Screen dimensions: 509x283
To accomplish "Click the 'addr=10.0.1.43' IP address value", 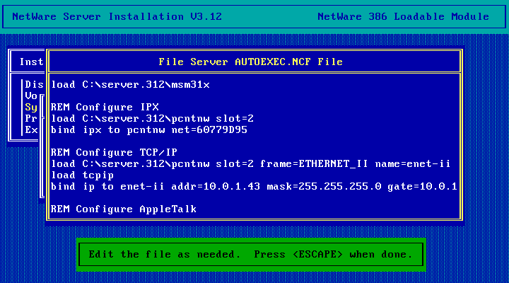I will point(216,187).
